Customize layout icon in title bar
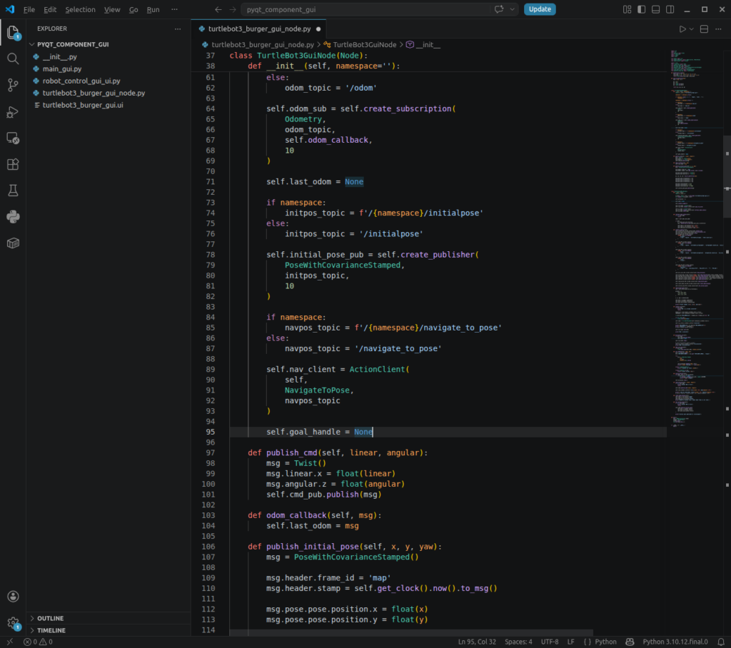This screenshot has height=648, width=731. (627, 9)
